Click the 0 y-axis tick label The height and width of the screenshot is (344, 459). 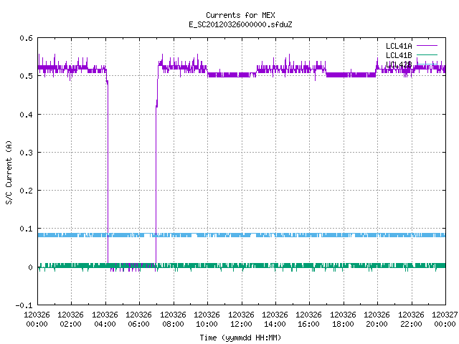(x=30, y=267)
